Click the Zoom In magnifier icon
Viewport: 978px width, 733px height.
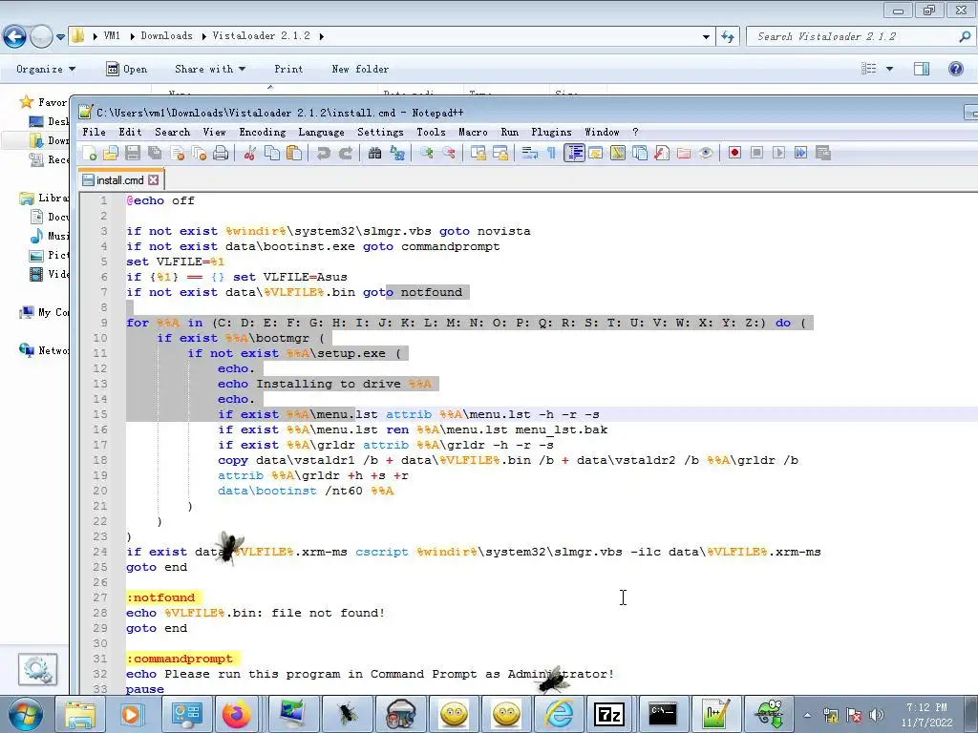(x=427, y=153)
